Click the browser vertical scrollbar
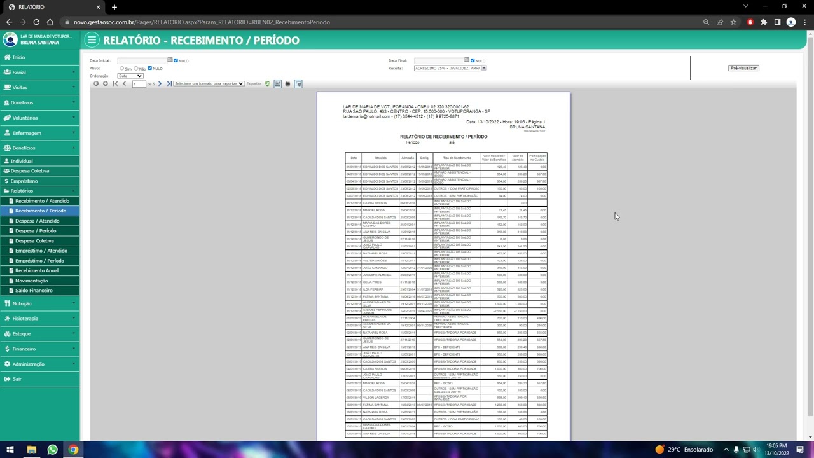This screenshot has width=814, height=458. pyautogui.click(x=810, y=223)
